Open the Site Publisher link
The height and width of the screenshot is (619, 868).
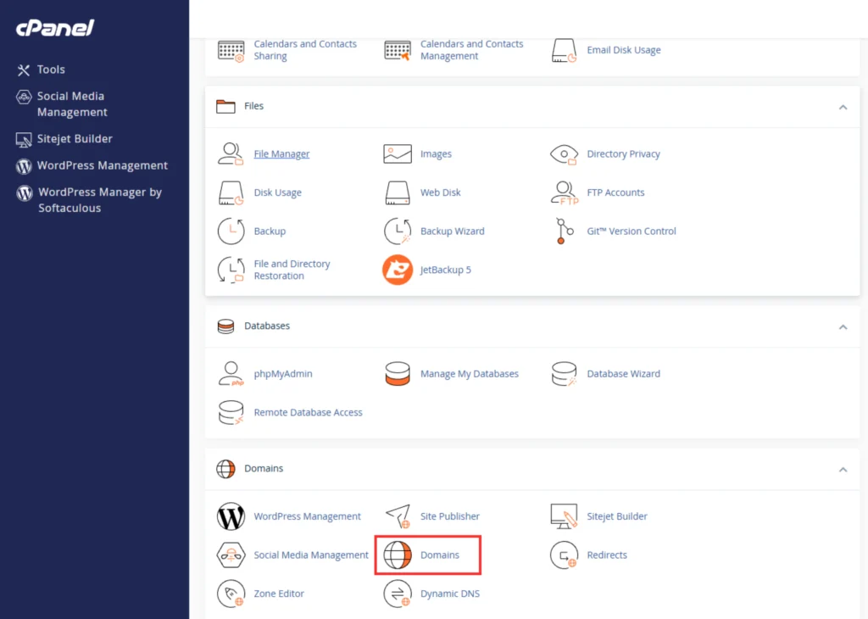[x=450, y=516]
